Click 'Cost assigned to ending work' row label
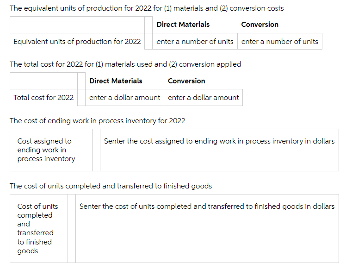The image size is (346, 263). [46, 150]
